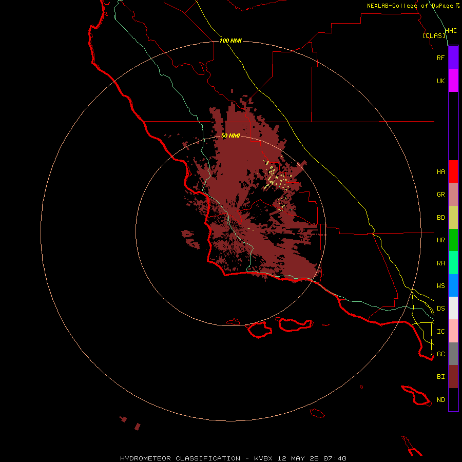
Task: Click the black ND legend swatch
Action: [453, 399]
